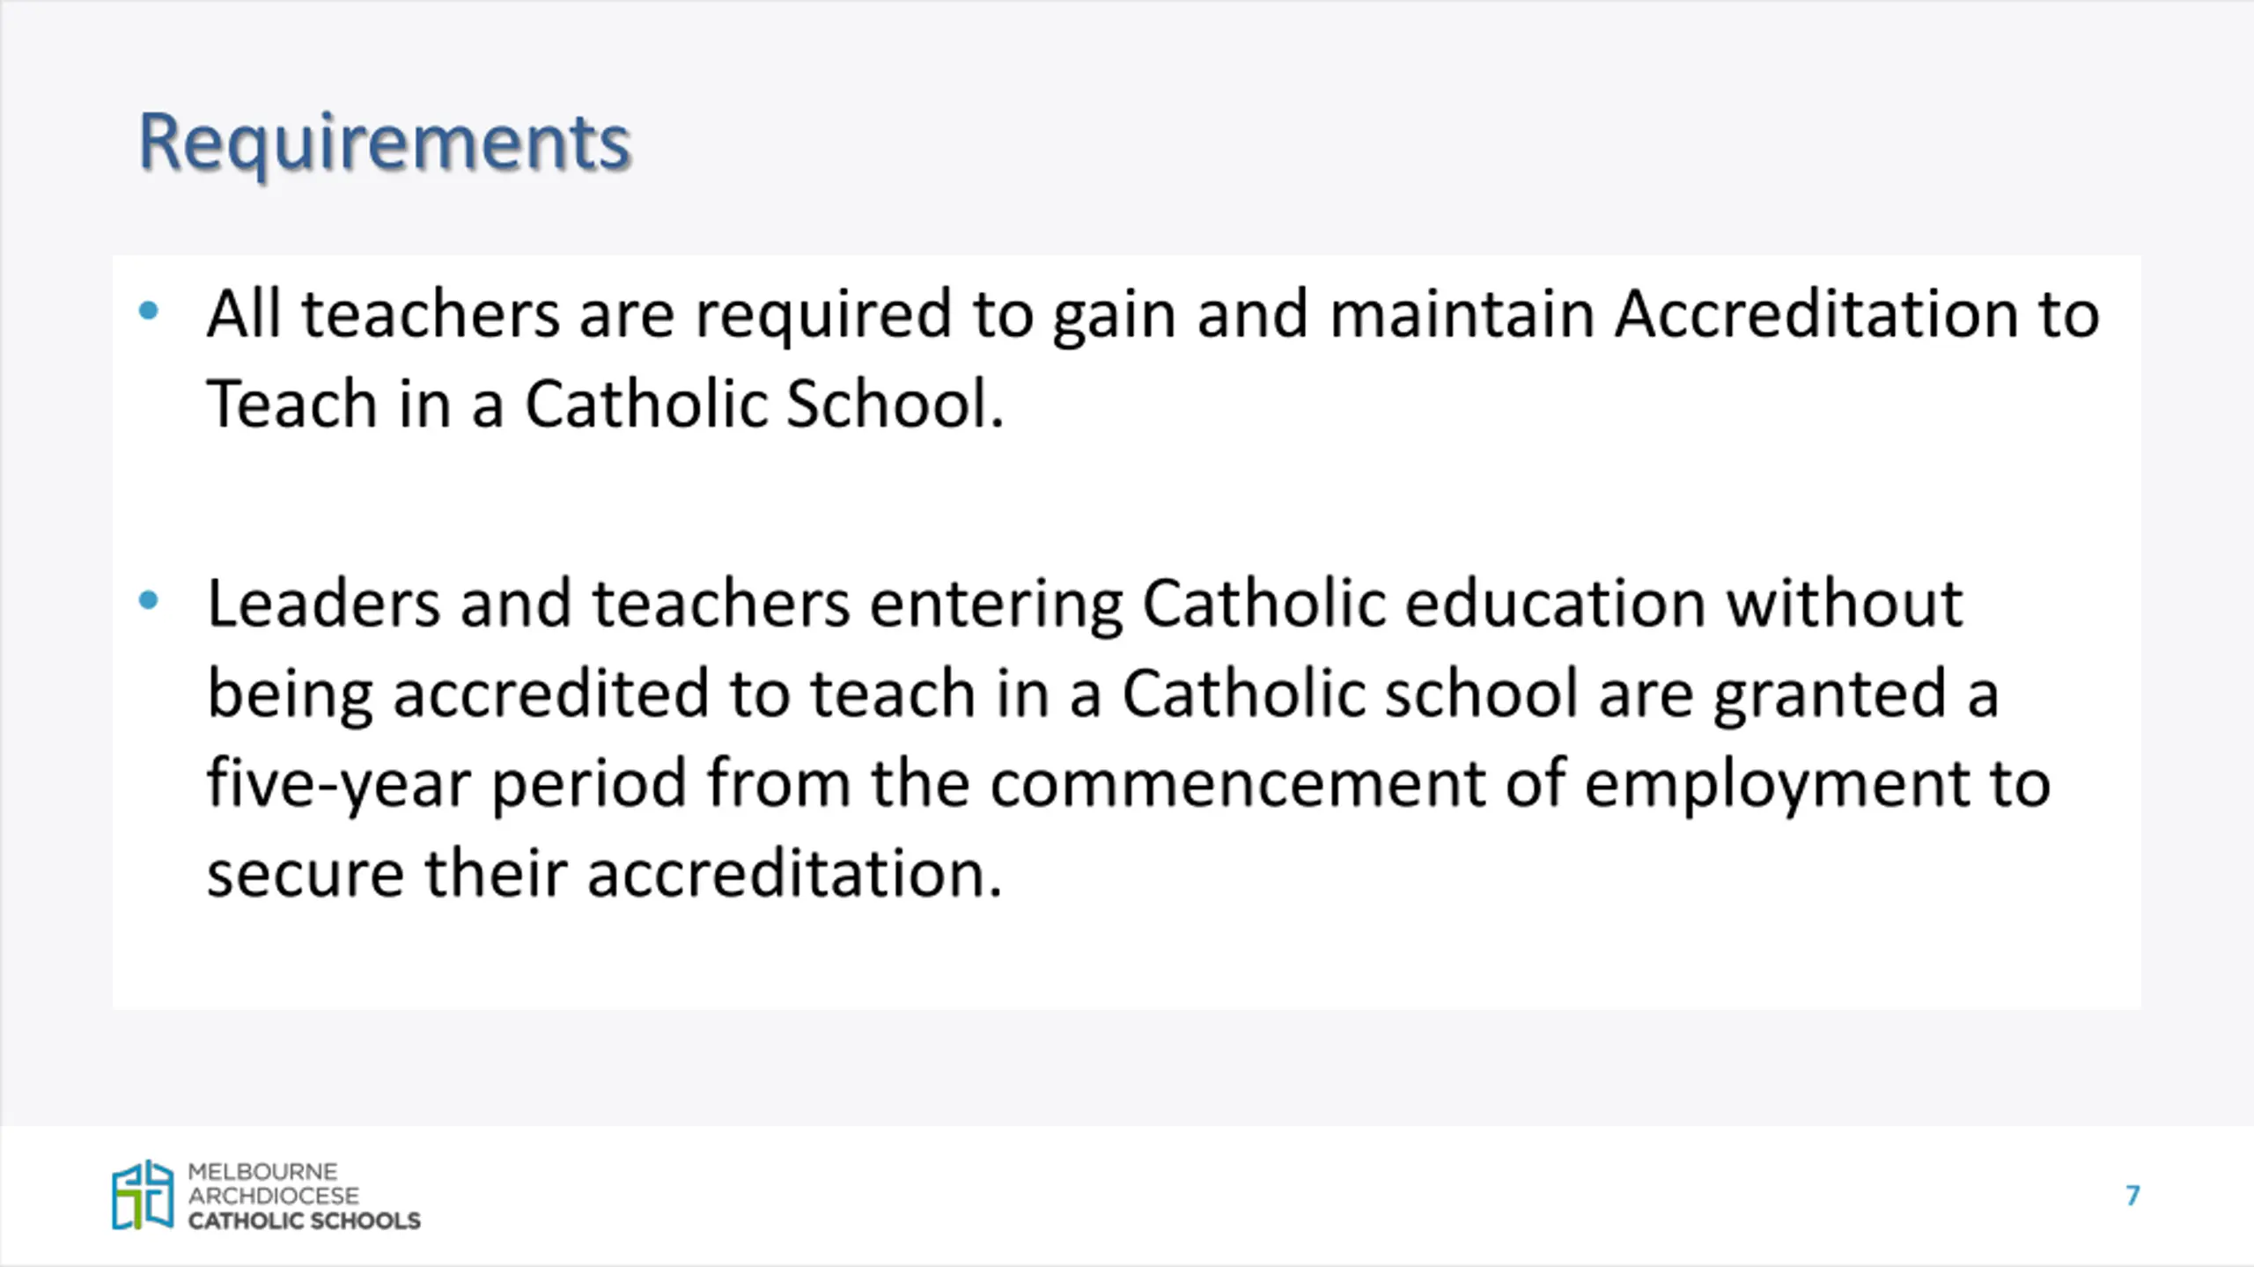Select the second blue bullet point
Screen dimensions: 2254x1267
click(x=149, y=600)
